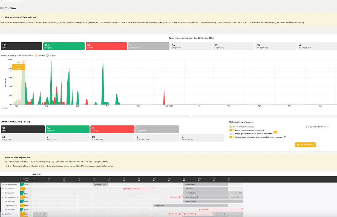Viewport: 337px width, 217px height.
Task: Click the Christopher Borden reservation bar
Action: coord(137,189)
